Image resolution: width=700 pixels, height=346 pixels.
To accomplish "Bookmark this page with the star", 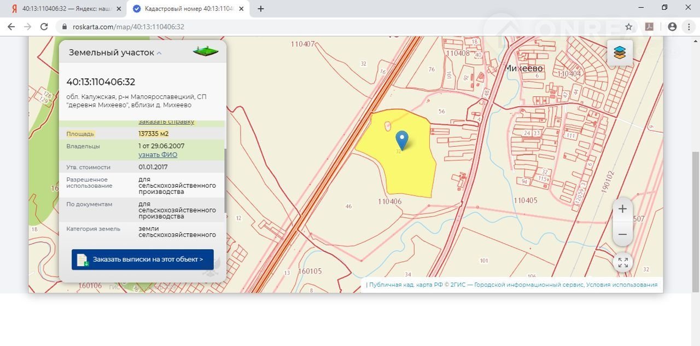I will click(x=629, y=26).
